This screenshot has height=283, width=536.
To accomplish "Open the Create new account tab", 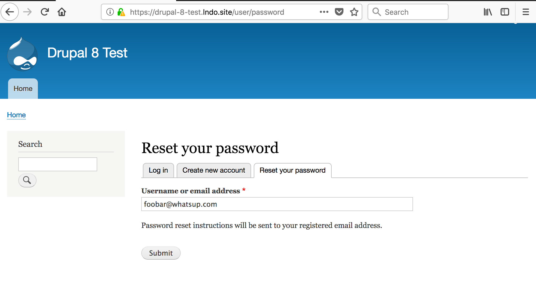I will (214, 170).
